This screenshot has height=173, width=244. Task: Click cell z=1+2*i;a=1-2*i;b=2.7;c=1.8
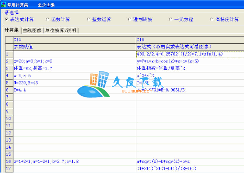coord(75,162)
